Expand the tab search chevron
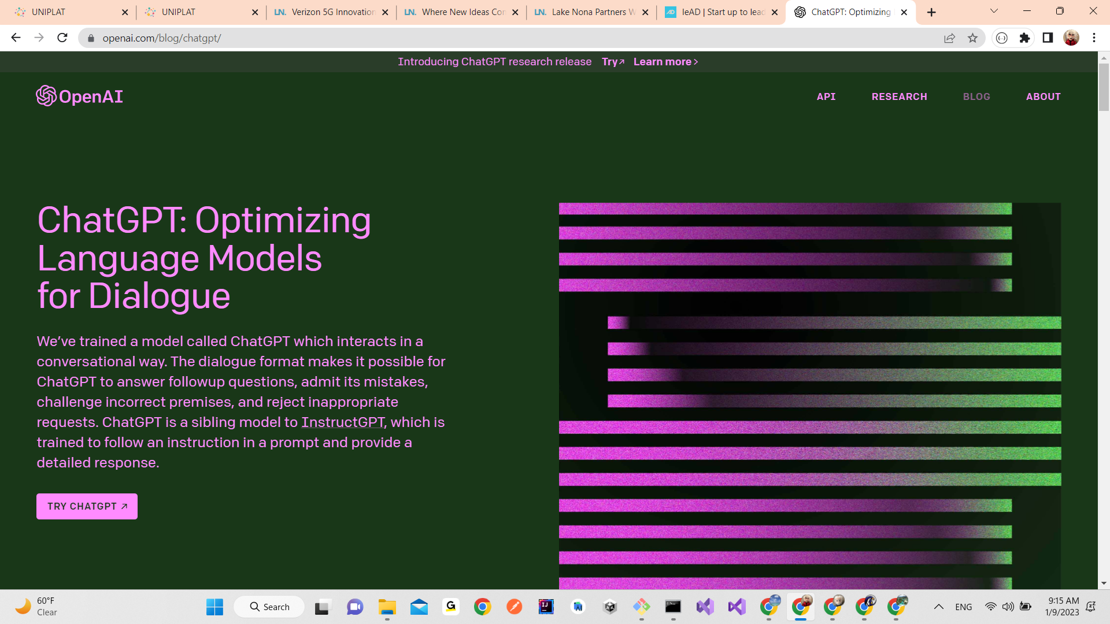This screenshot has width=1110, height=624. pos(994,11)
